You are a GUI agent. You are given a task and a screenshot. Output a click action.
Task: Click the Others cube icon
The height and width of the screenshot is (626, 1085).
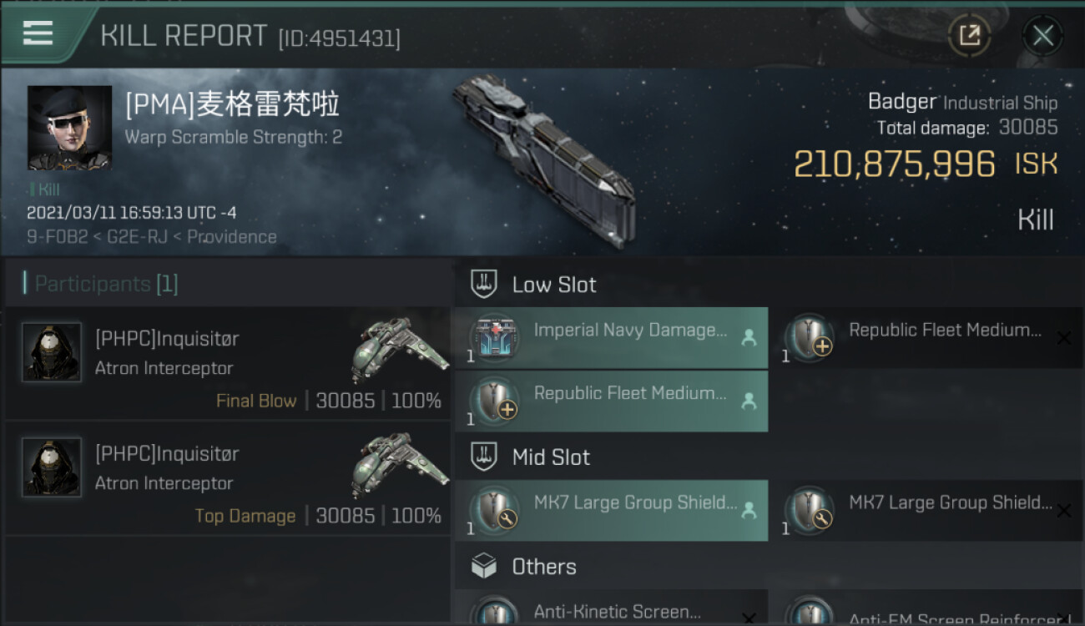484,566
